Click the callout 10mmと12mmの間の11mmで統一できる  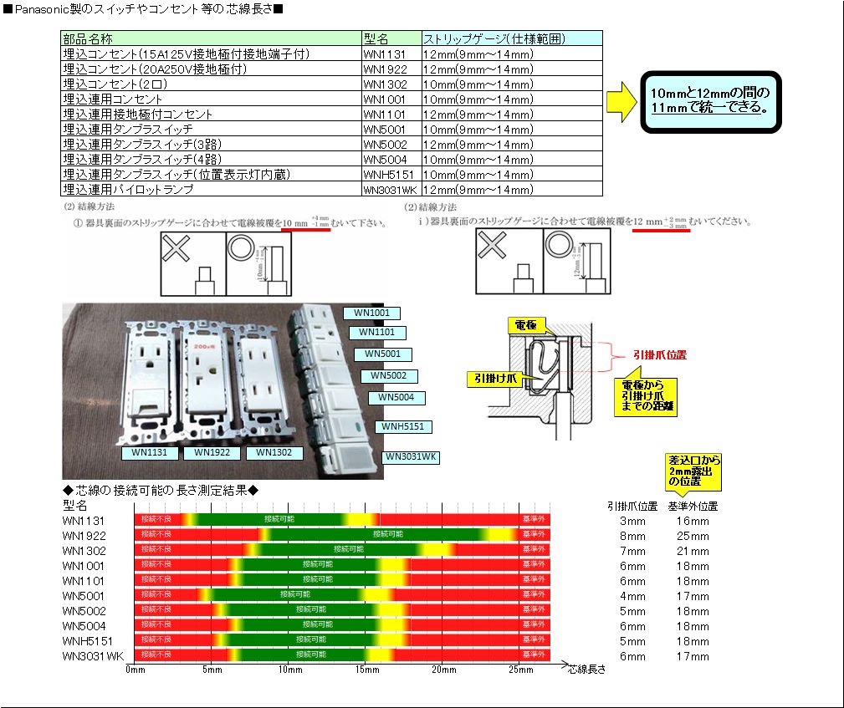click(x=710, y=101)
